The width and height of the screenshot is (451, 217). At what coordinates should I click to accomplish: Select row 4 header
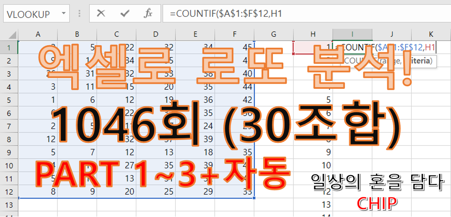pyautogui.click(x=9, y=87)
